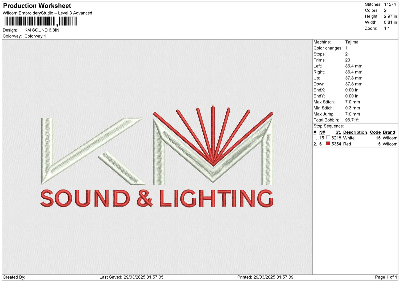Click the 'Colorway 1' value
400x282 pixels.
[35, 36]
